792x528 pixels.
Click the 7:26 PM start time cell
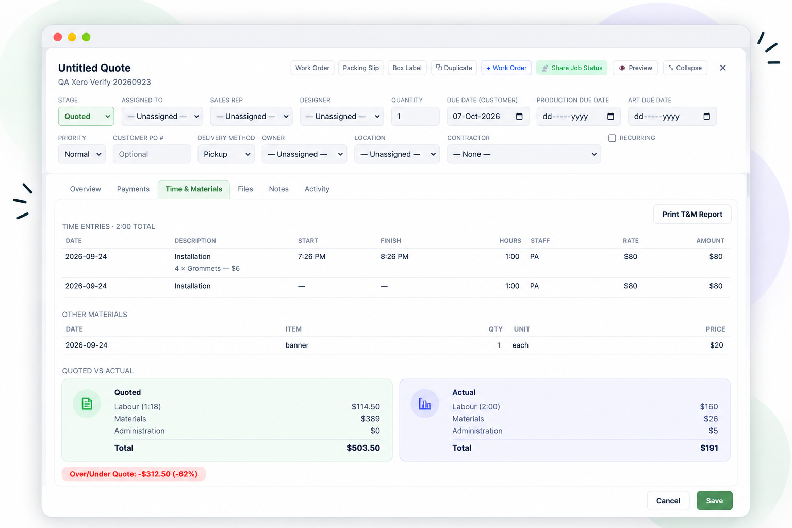312,257
